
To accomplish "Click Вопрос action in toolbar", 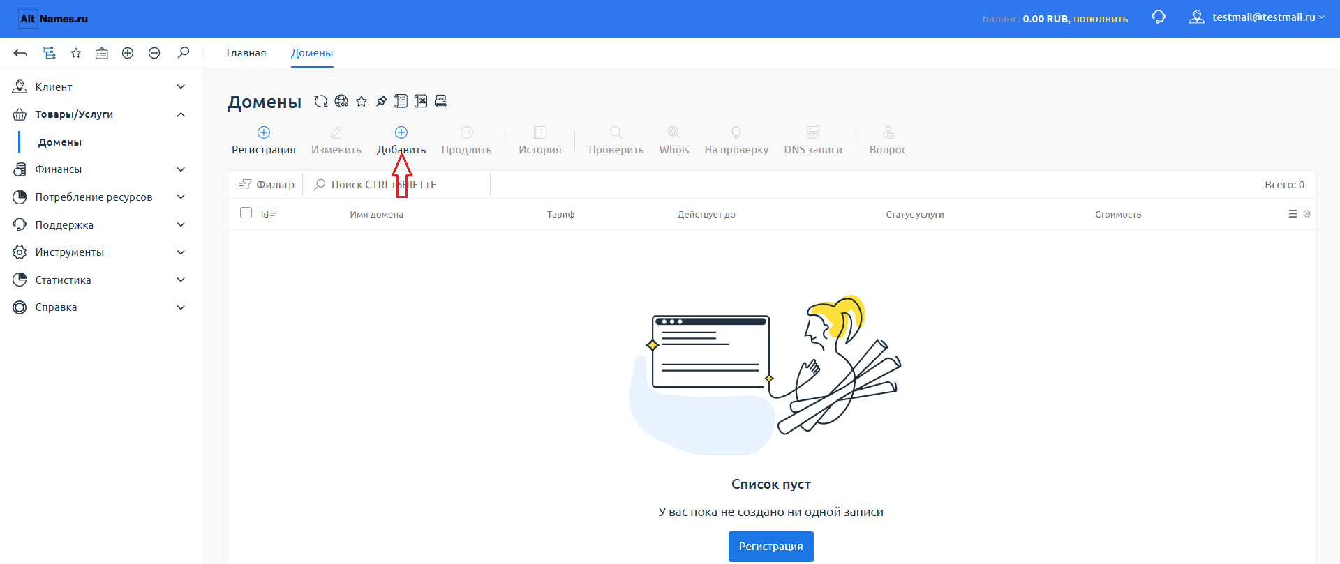I will coord(888,141).
